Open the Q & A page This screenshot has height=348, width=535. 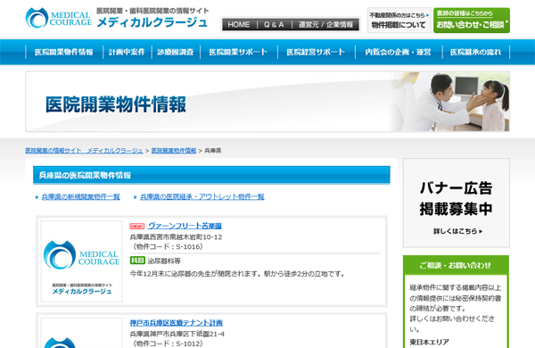tap(274, 25)
